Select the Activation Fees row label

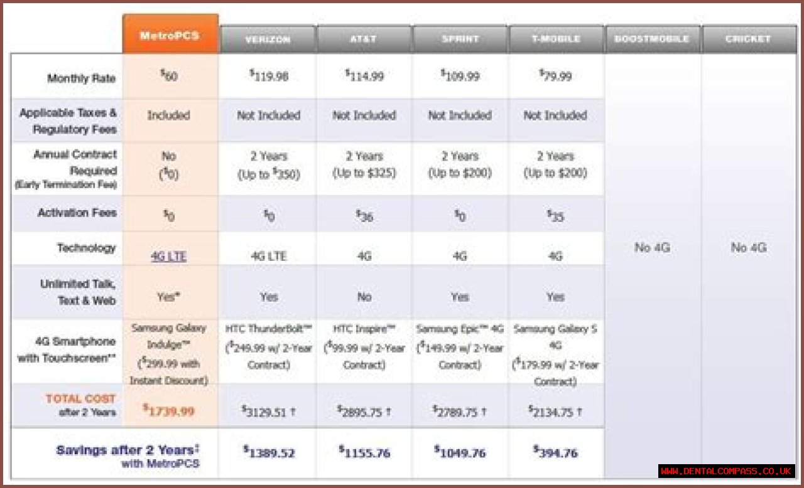(77, 213)
